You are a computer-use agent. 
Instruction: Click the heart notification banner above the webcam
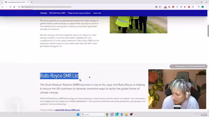(188, 66)
